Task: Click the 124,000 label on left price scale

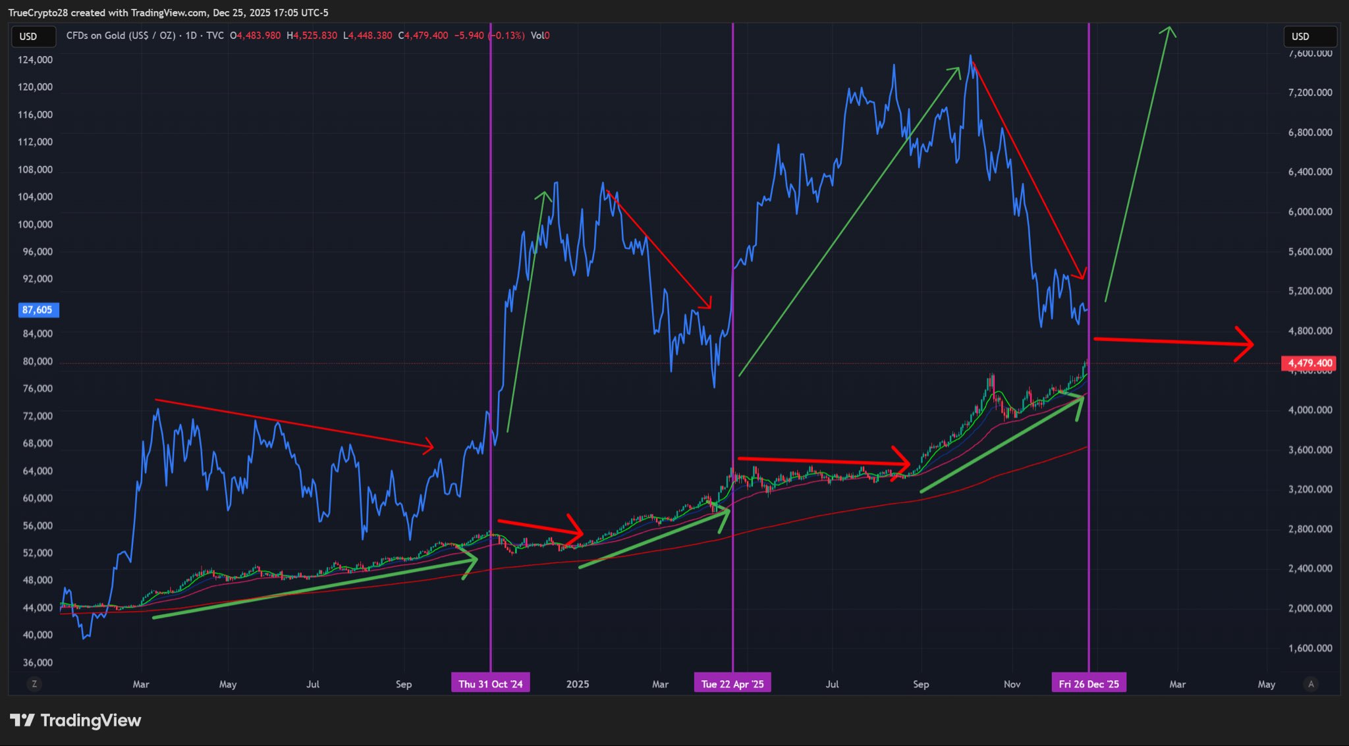Action: 36,60
